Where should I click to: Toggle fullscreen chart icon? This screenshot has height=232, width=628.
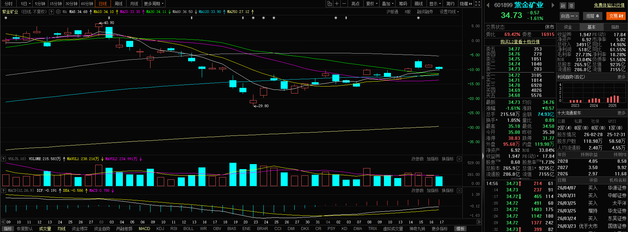(x=477, y=4)
